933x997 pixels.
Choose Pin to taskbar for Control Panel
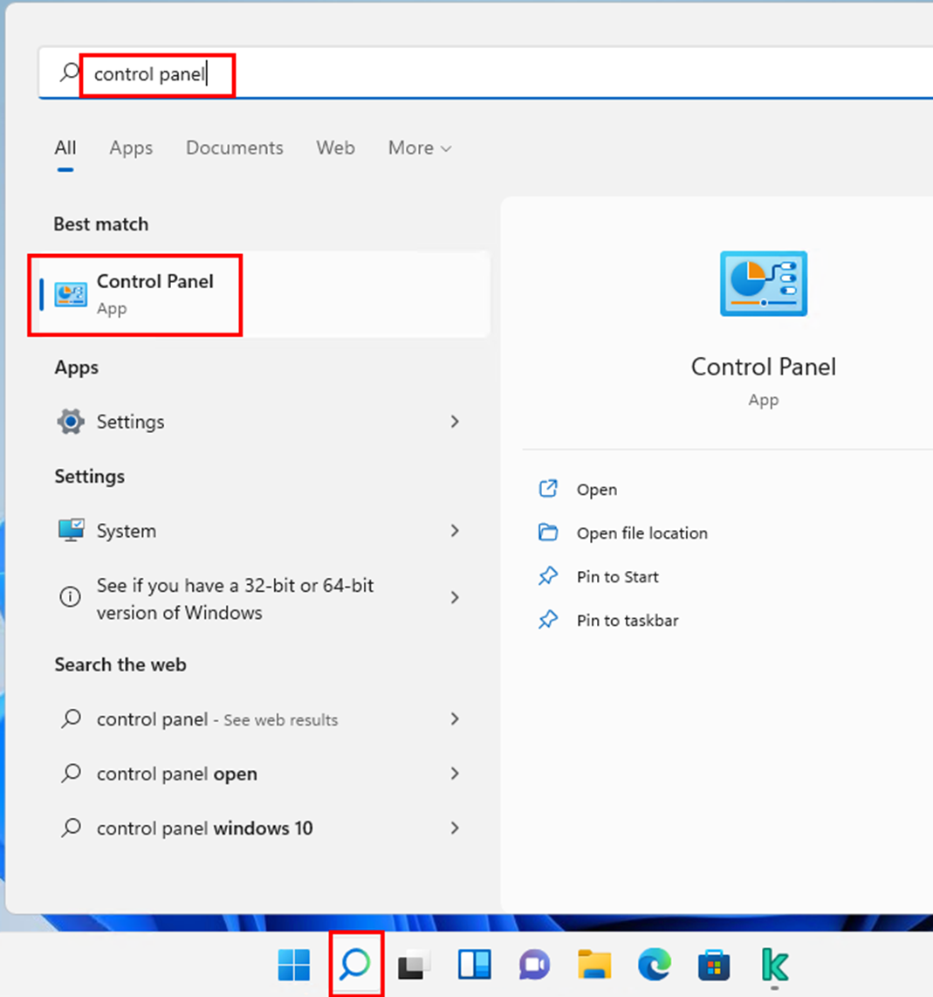tap(627, 621)
